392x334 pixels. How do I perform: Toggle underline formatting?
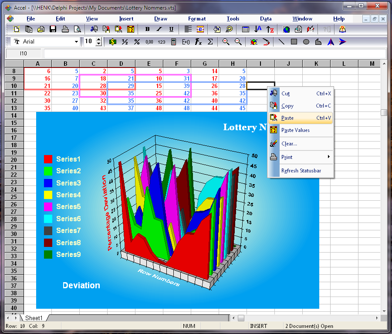pyautogui.click(x=171, y=29)
